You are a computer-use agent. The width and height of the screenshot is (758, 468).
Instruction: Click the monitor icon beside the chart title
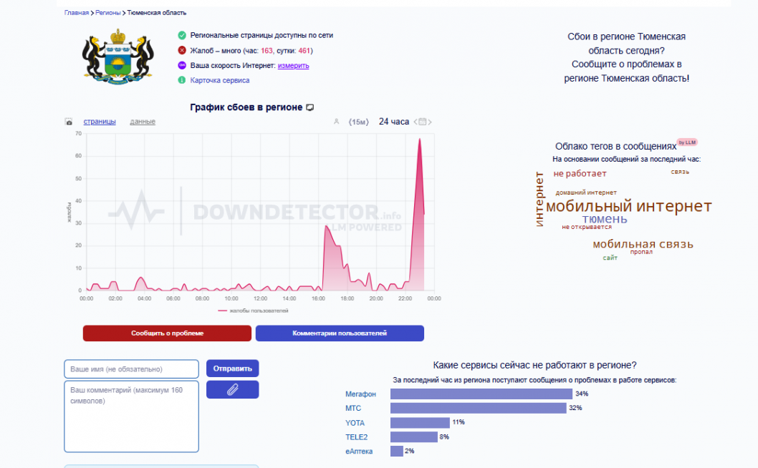click(310, 107)
